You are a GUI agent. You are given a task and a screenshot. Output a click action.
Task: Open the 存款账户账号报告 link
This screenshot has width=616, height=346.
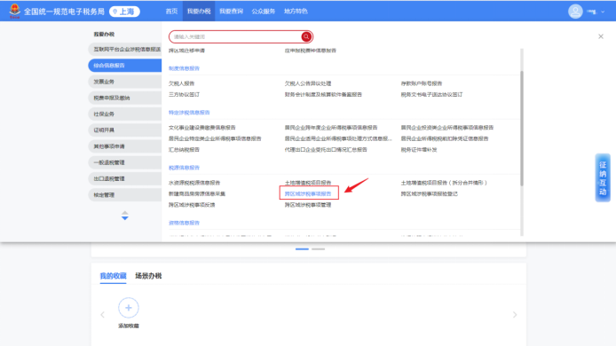click(422, 83)
